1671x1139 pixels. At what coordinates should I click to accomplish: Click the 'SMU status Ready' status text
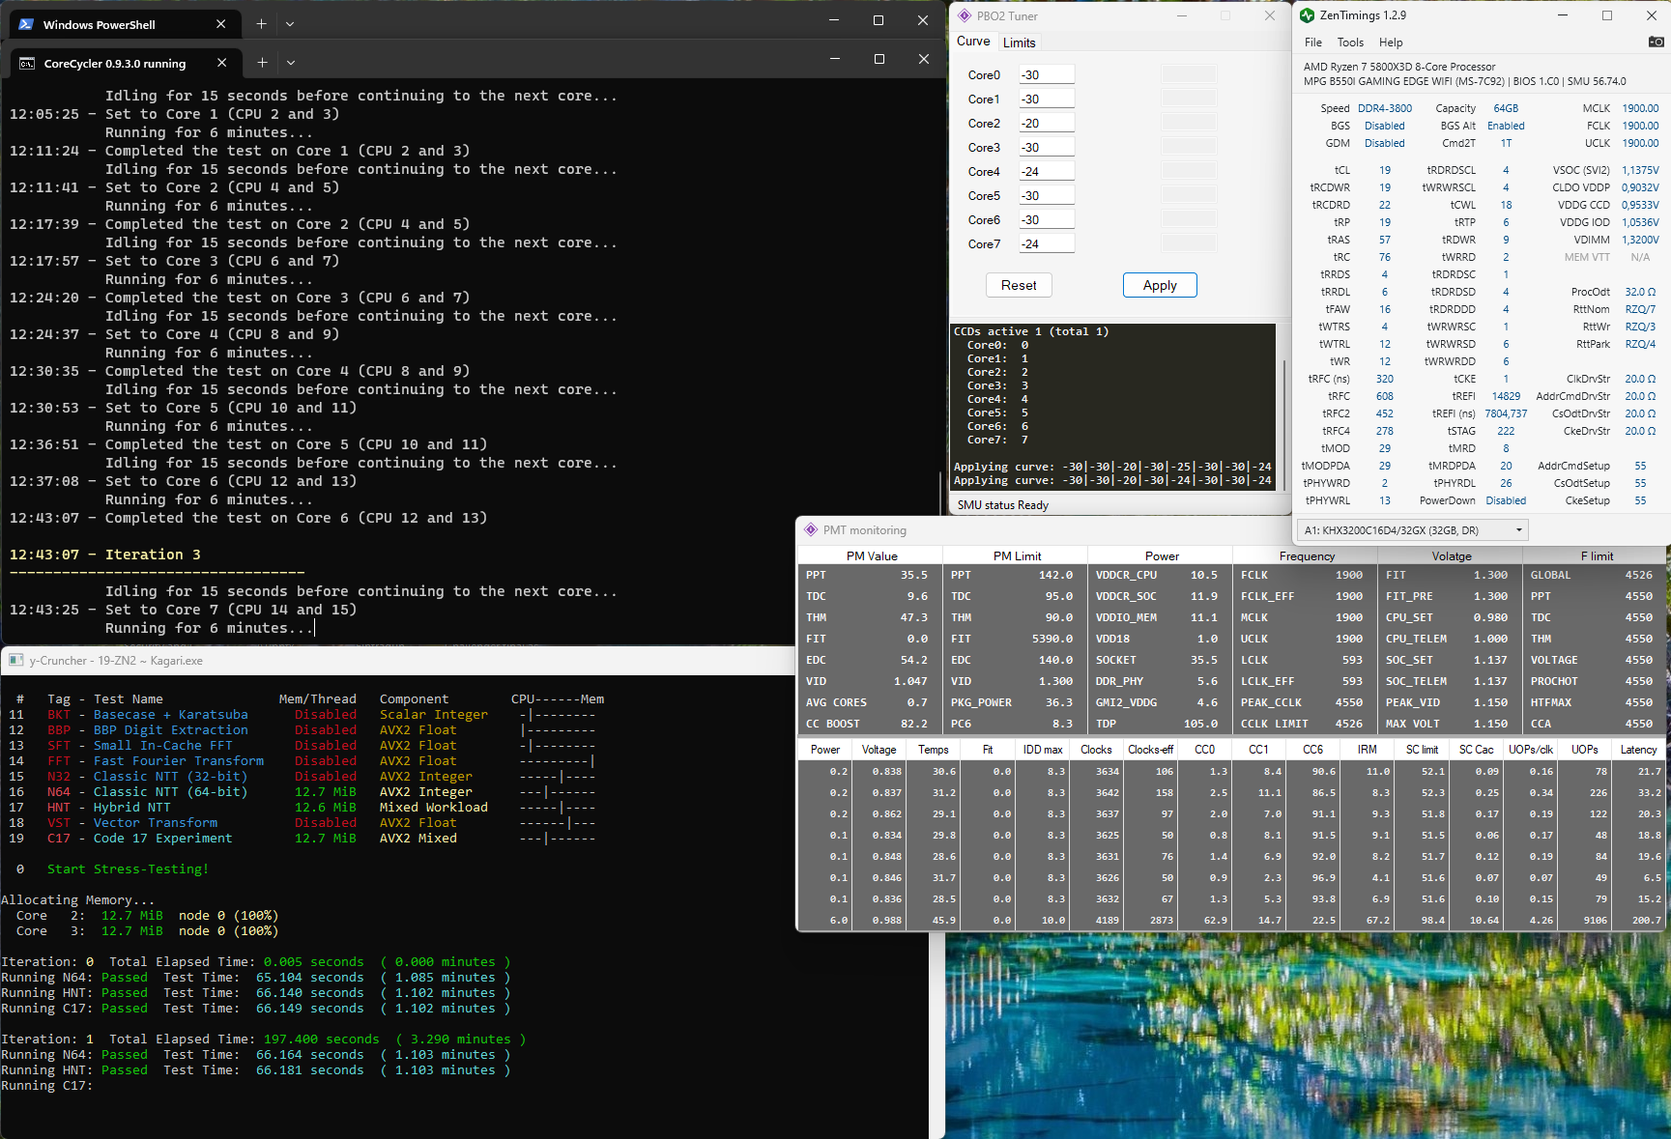(x=1002, y=505)
